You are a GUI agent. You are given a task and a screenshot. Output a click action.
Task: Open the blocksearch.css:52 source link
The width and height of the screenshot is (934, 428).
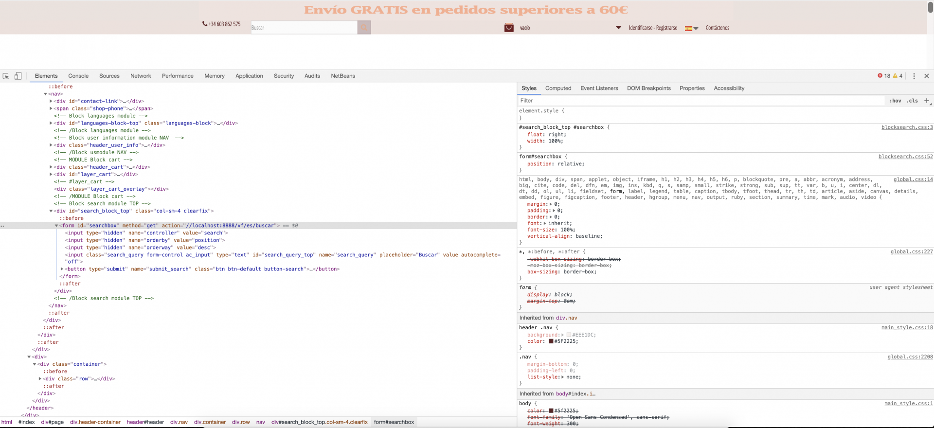(x=906, y=157)
